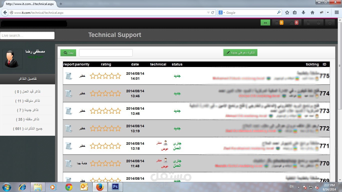Image resolution: width=342 pixels, height=192 pixels.
Task: Show hidden tray icons arrow
Action: pyautogui.click(x=298, y=187)
